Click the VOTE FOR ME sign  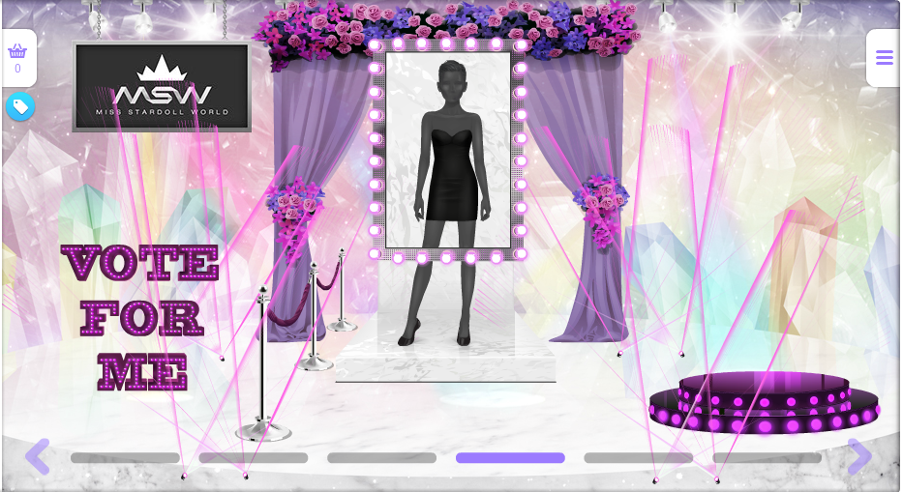click(140, 318)
